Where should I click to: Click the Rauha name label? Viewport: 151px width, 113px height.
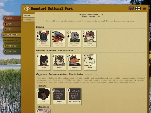tap(44, 67)
